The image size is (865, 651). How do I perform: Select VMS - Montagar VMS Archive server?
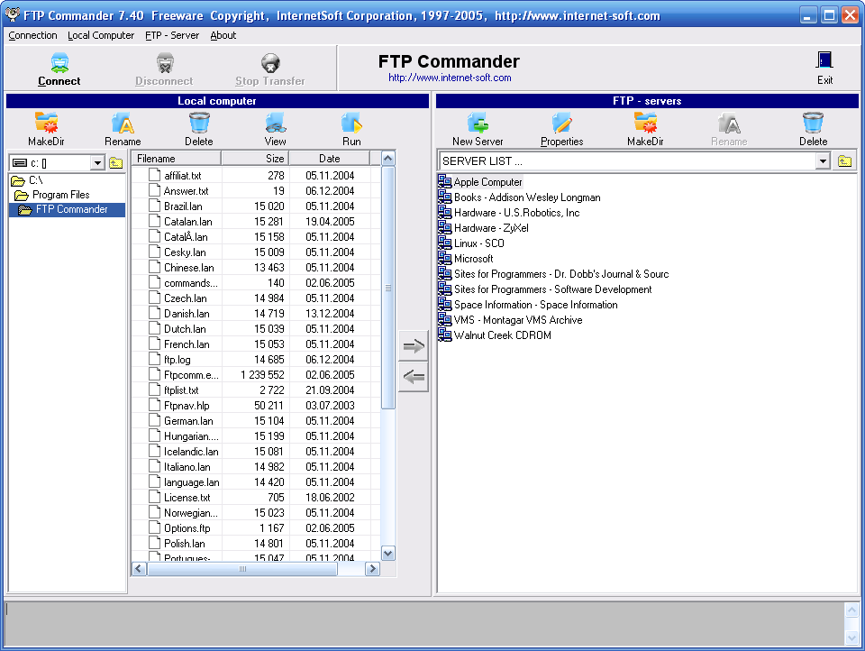pos(510,320)
